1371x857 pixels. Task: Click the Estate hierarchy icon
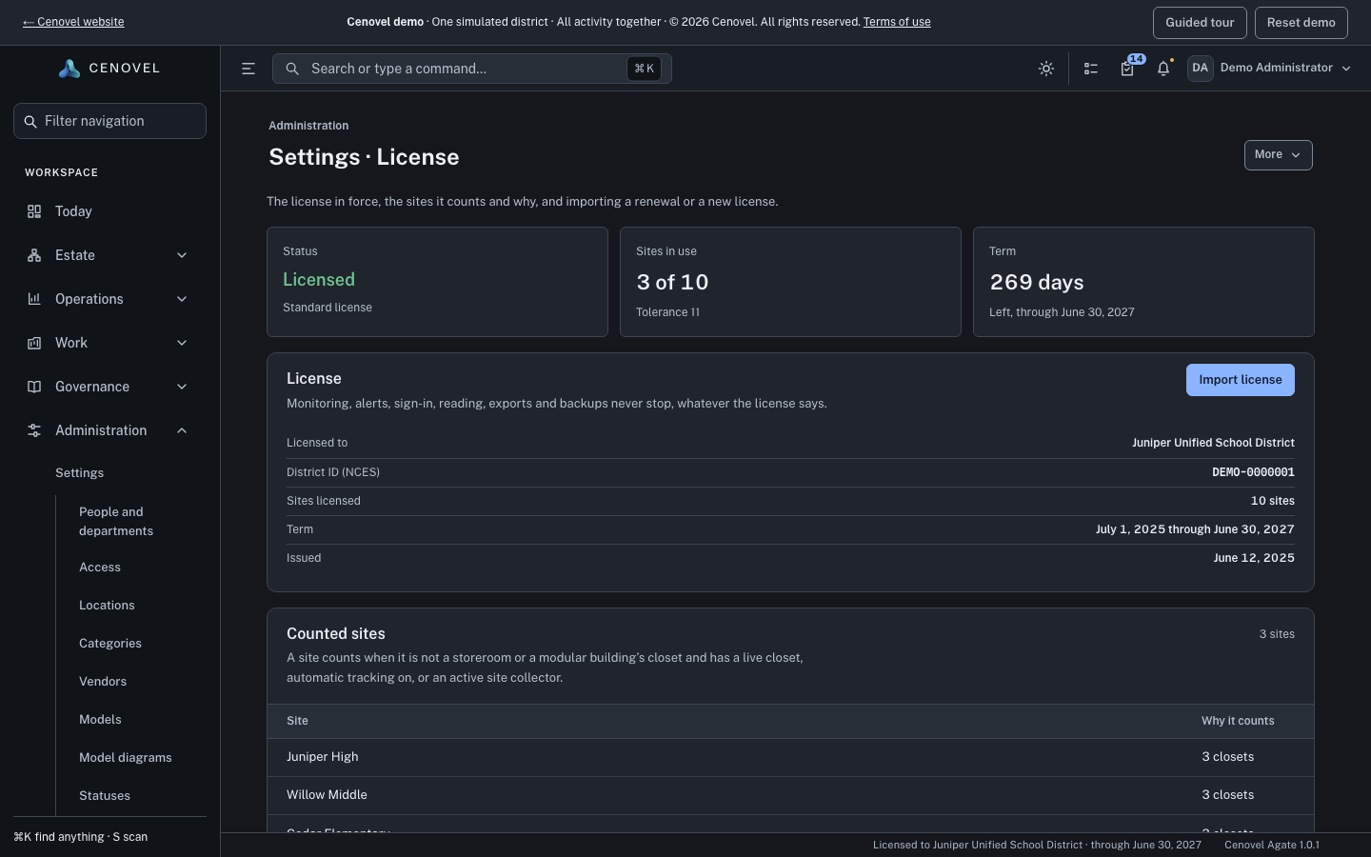[34, 255]
